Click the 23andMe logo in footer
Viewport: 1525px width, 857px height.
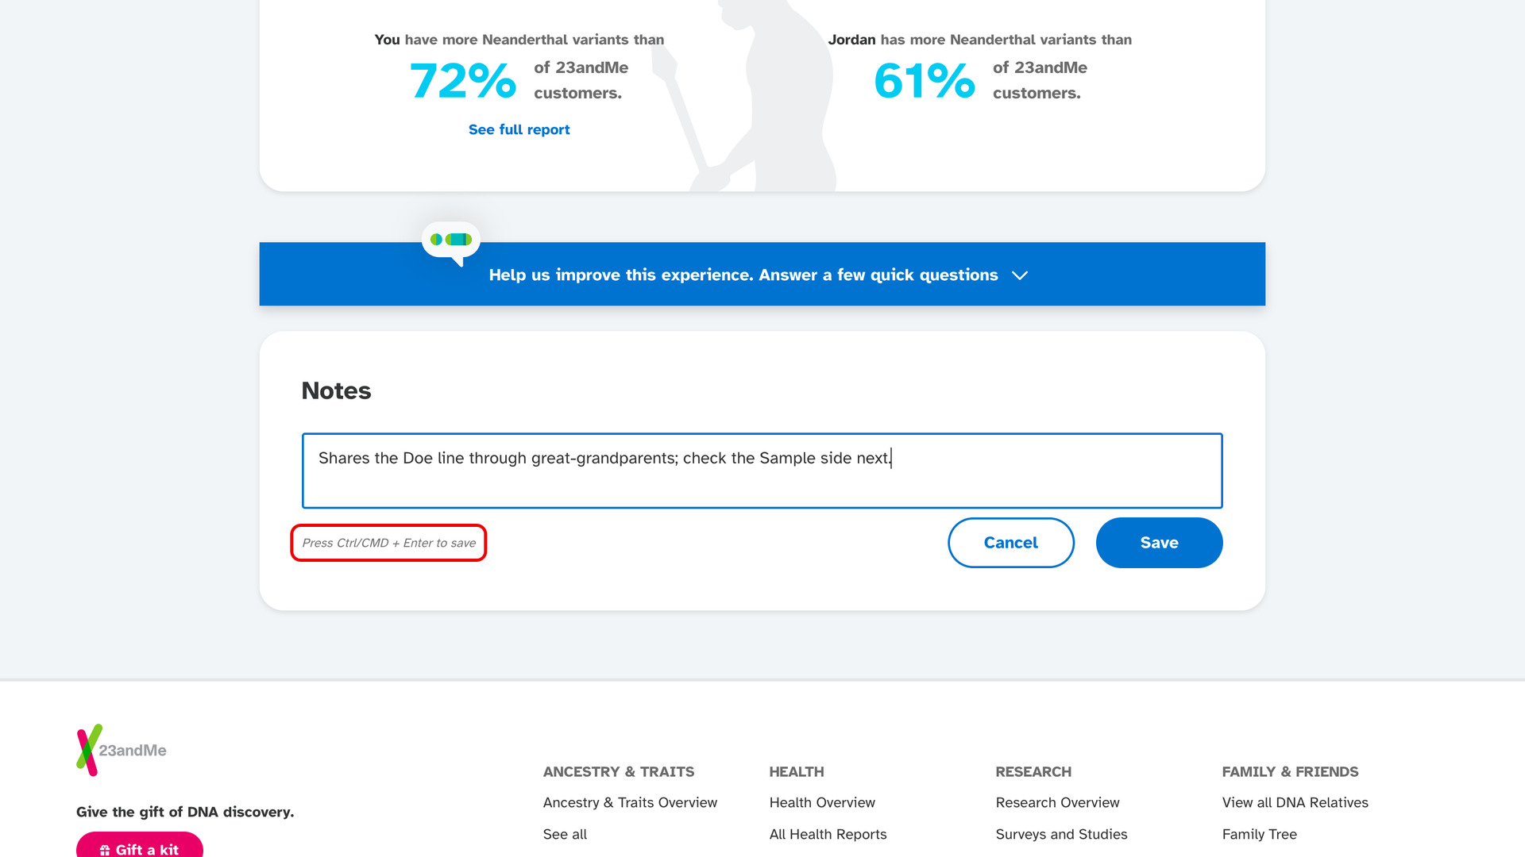[122, 750]
